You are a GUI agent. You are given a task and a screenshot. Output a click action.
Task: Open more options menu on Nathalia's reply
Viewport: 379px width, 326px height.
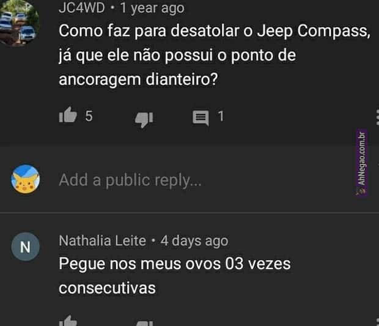pyautogui.click(x=377, y=322)
